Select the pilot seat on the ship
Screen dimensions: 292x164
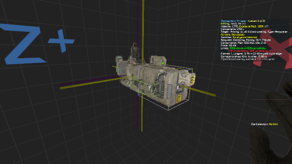coord(135,51)
